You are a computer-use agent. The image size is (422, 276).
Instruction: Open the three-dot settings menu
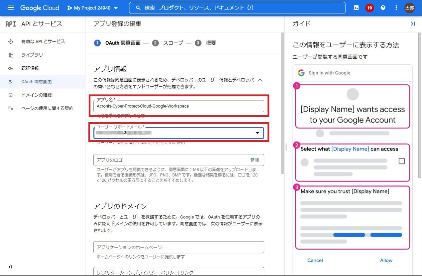click(396, 8)
